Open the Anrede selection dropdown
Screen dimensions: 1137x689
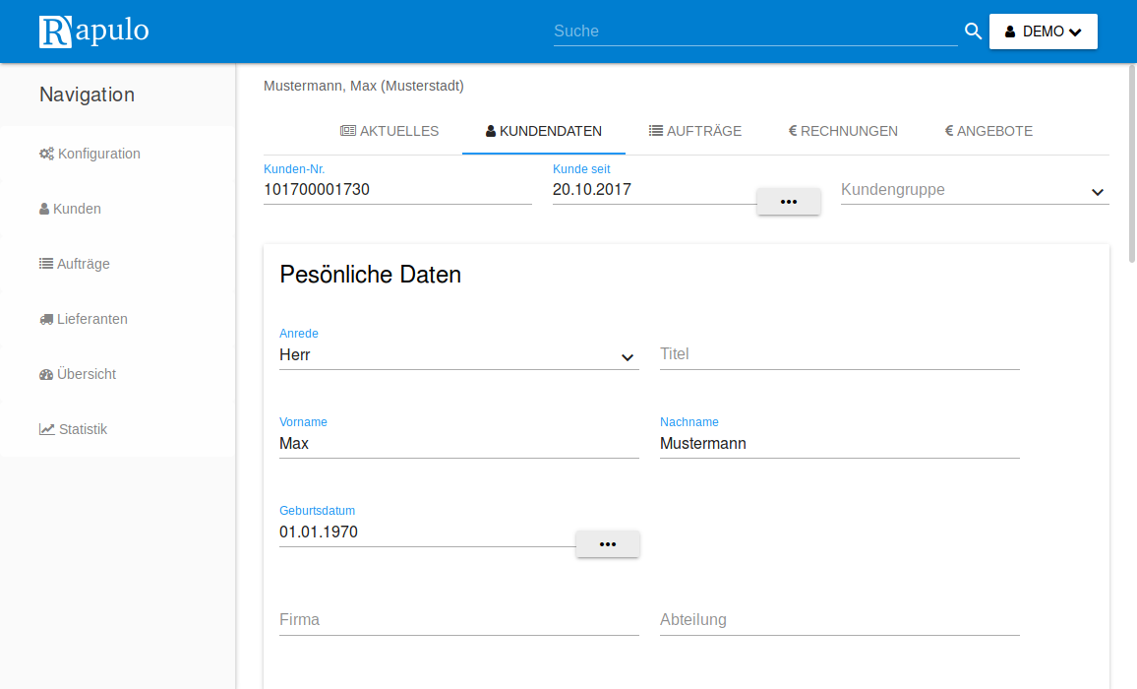627,358
